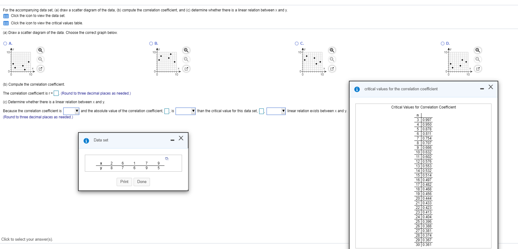Open the dropdown before 'linear relation exists'

(276, 111)
